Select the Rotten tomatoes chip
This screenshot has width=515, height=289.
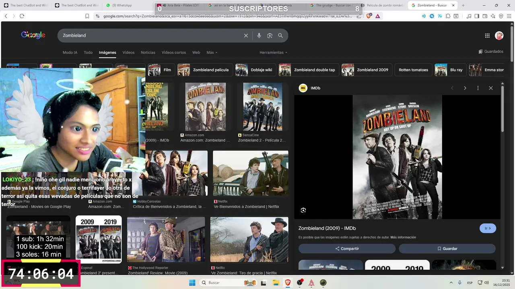pyautogui.click(x=413, y=70)
